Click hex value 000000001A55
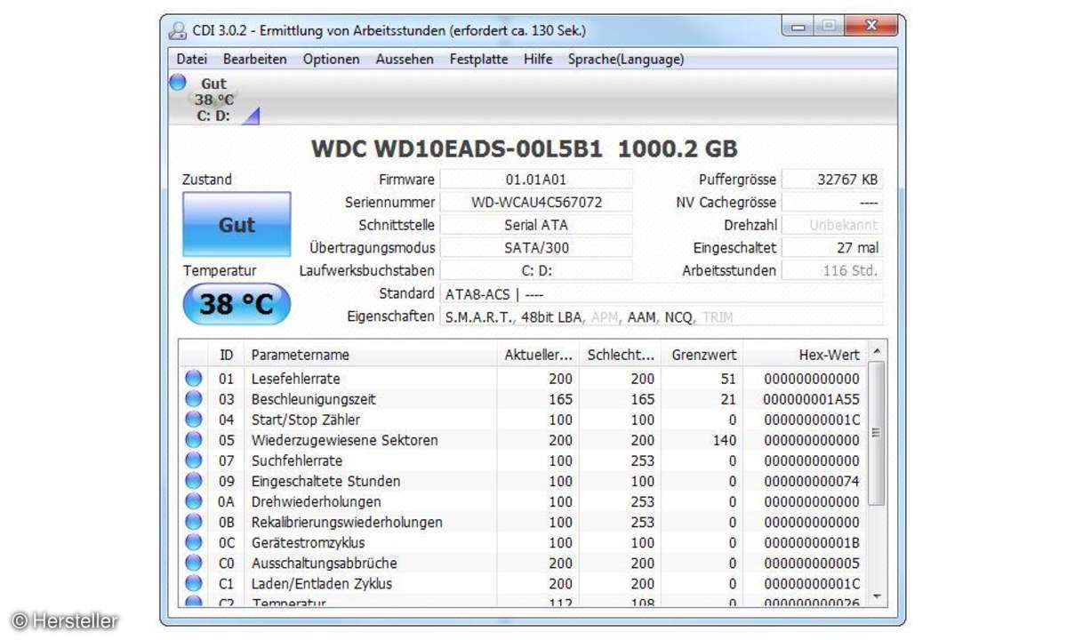The height and width of the screenshot is (640, 1067). pyautogui.click(x=812, y=399)
